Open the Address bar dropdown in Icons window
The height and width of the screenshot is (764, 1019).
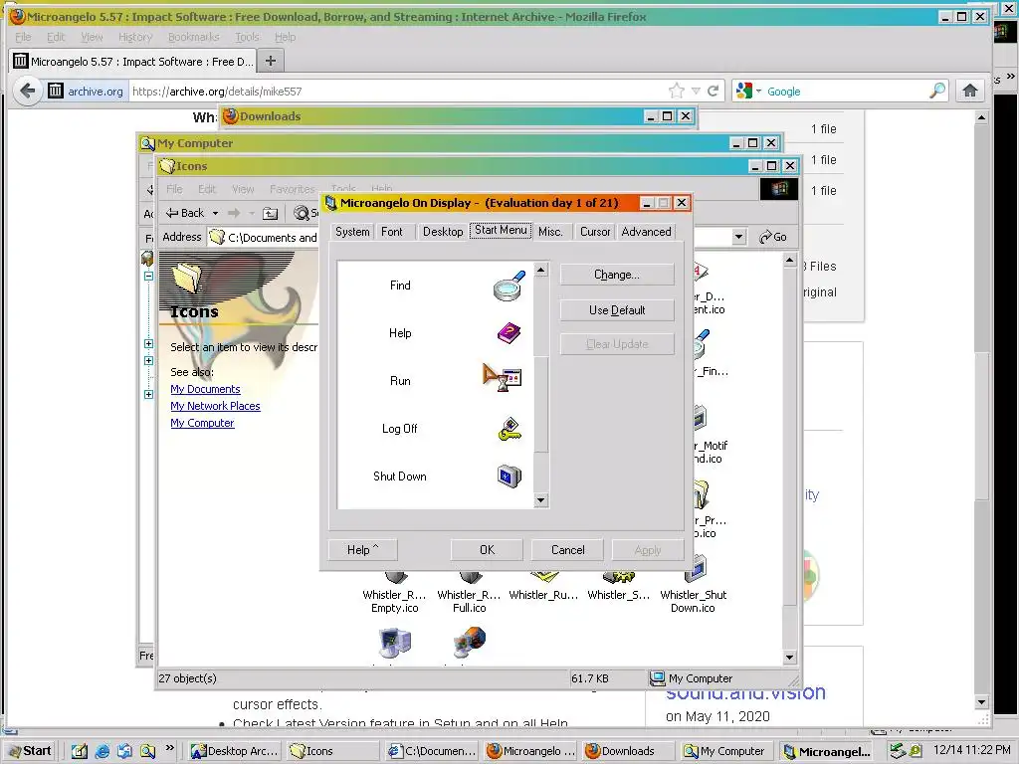point(738,237)
